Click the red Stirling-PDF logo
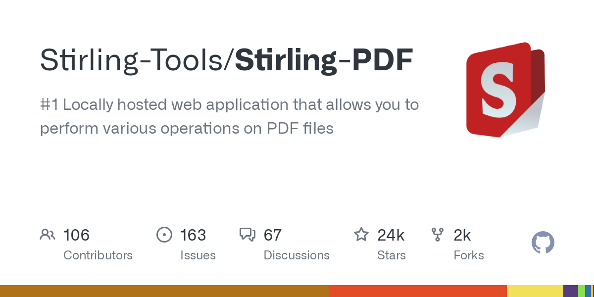This screenshot has width=594, height=297. click(505, 90)
